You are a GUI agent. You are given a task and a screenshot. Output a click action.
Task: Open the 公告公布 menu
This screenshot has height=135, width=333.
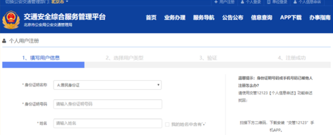[x=233, y=18]
